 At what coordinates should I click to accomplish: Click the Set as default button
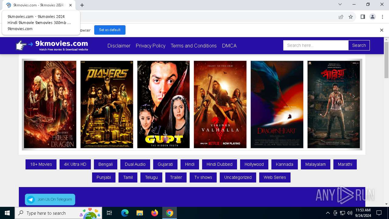(110, 30)
